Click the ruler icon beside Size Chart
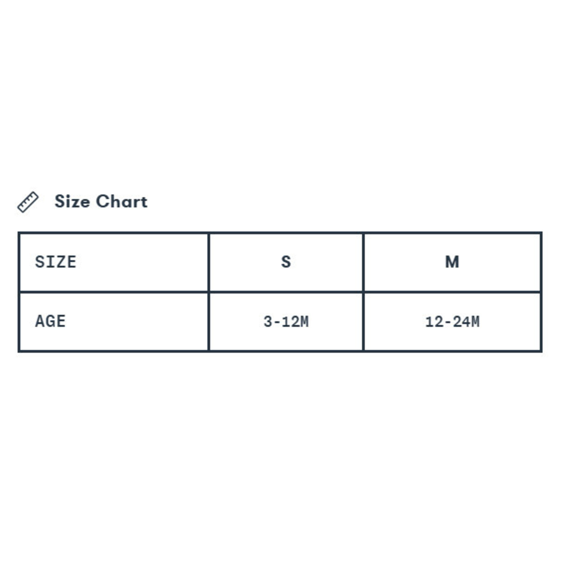The image size is (562, 562). pyautogui.click(x=28, y=202)
